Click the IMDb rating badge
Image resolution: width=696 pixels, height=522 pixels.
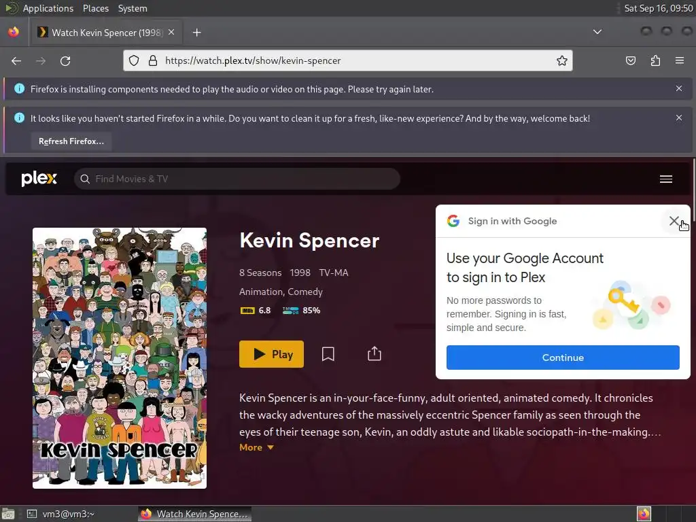(x=247, y=310)
